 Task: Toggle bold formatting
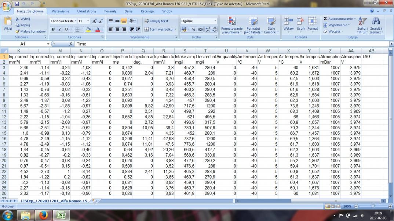pos(53,29)
